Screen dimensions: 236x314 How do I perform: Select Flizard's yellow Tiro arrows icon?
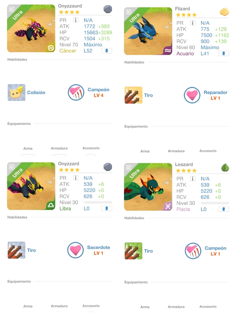tap(133, 95)
